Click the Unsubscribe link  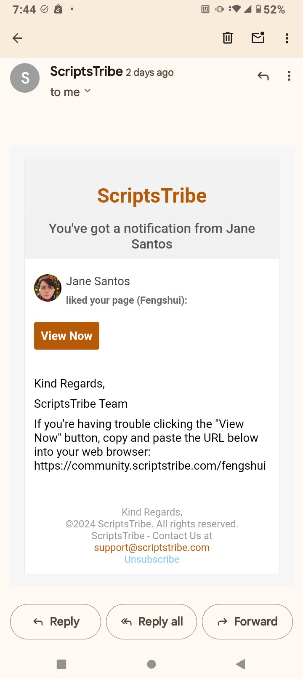click(x=152, y=559)
